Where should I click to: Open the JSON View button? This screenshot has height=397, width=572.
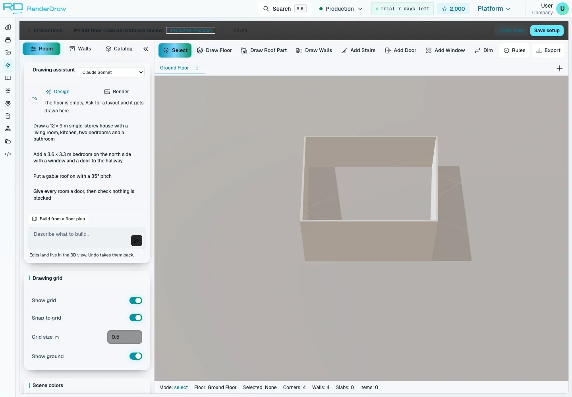click(511, 31)
